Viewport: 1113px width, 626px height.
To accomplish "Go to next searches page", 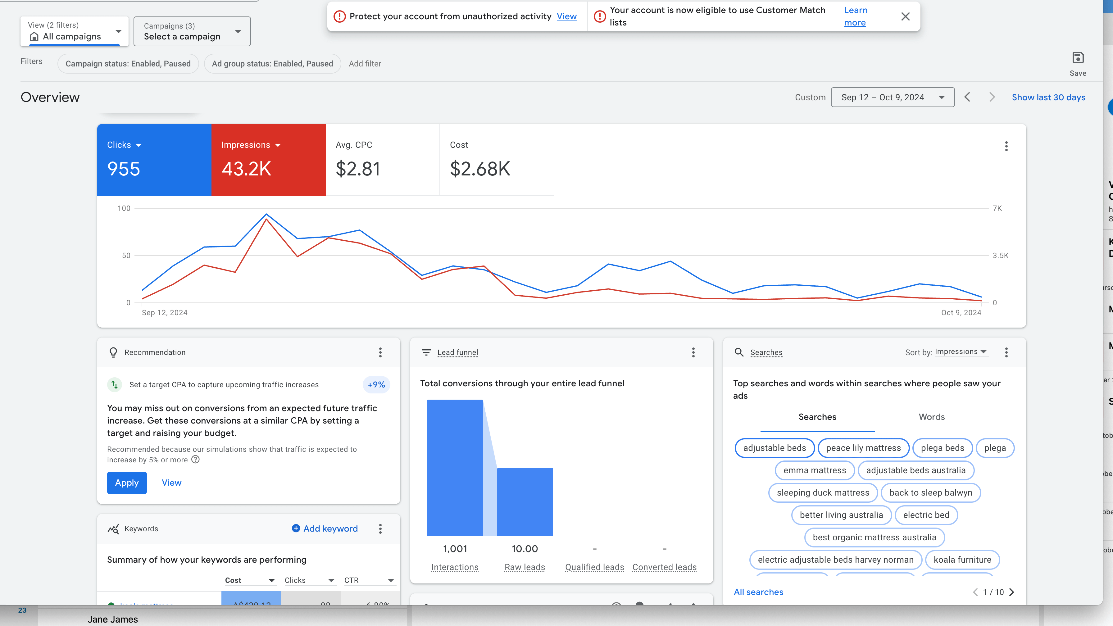I will coord(1011,592).
